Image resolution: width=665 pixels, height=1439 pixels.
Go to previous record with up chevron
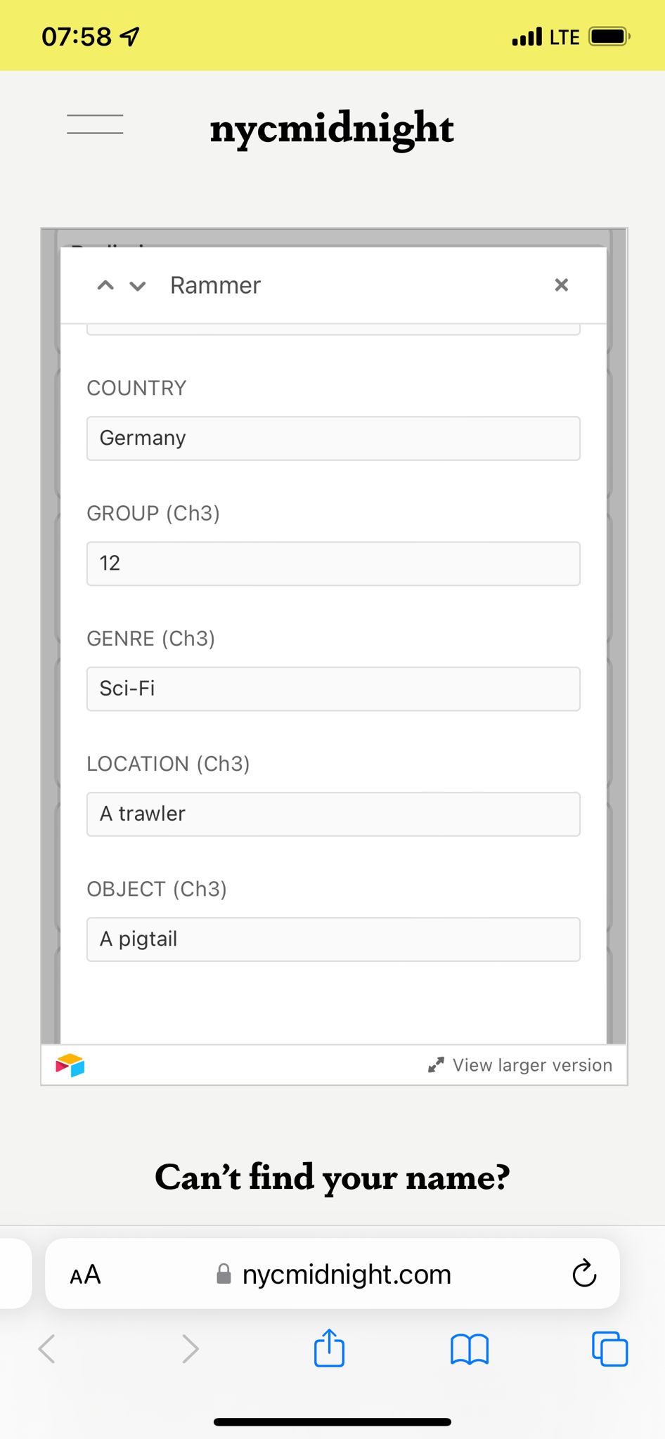coord(105,285)
